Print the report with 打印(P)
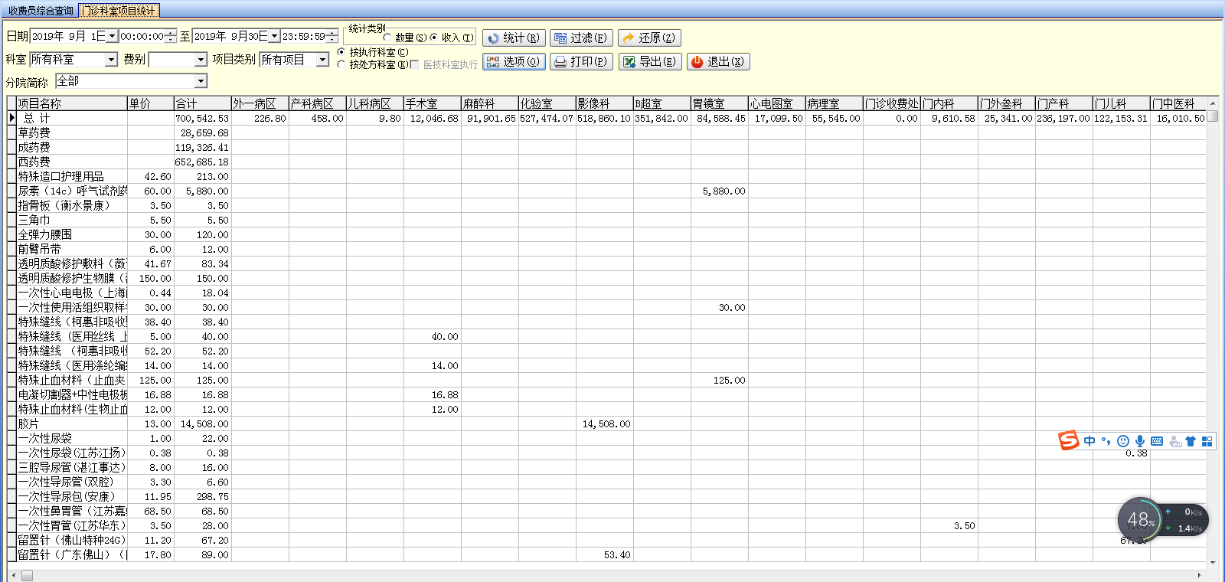This screenshot has width=1225, height=582. click(x=581, y=61)
